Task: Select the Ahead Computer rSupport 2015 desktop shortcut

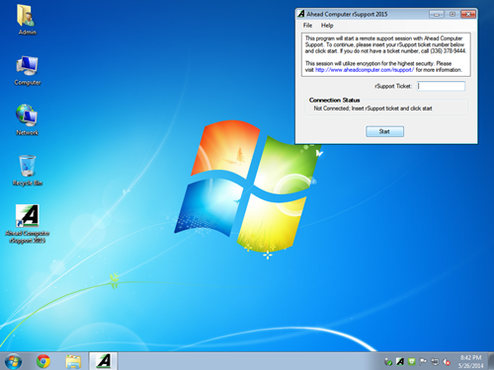Action: (28, 224)
